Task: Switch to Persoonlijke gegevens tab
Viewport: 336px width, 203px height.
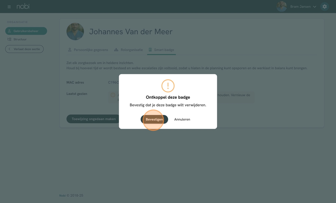Action: click(x=88, y=50)
